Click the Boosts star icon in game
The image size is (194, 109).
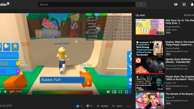15,47
